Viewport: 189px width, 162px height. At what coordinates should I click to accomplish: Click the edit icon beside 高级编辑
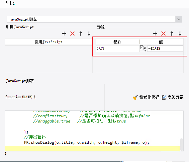[164, 97]
